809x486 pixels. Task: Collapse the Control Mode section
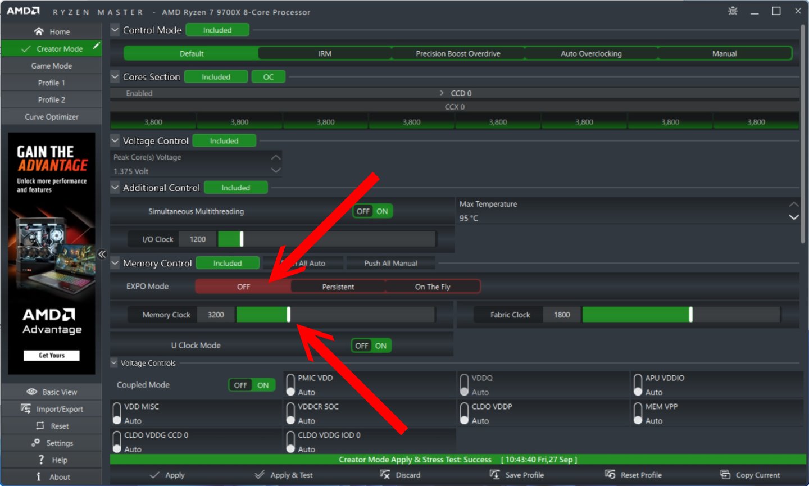point(115,30)
